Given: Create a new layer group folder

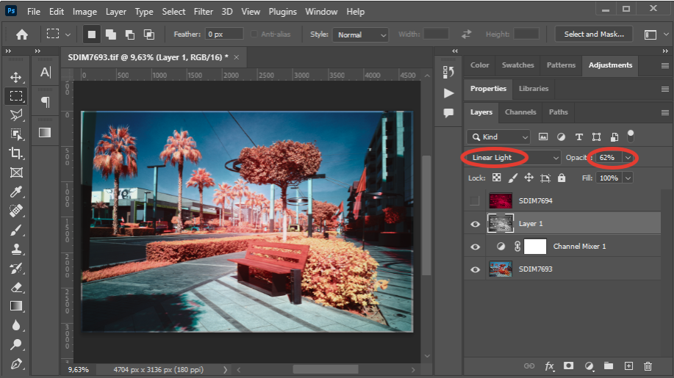Looking at the screenshot, I should [608, 366].
